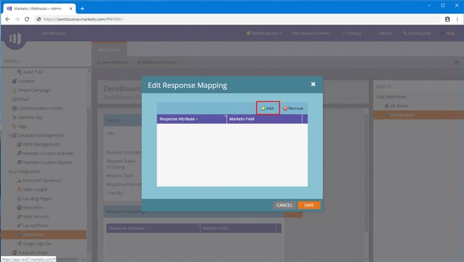Select Email in admin tree
Image resolution: width=464 pixels, height=262 pixels.
pyautogui.click(x=20, y=99)
